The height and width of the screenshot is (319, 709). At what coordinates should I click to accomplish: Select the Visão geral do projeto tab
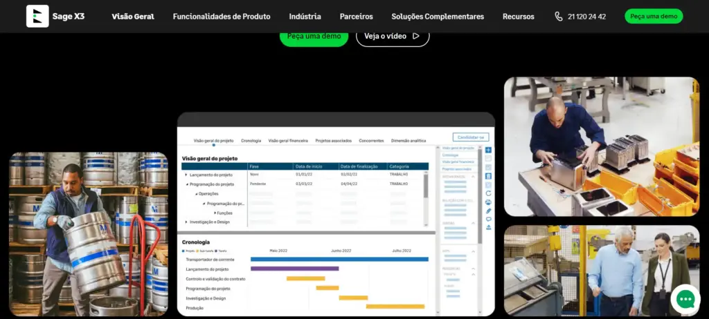[213, 141]
